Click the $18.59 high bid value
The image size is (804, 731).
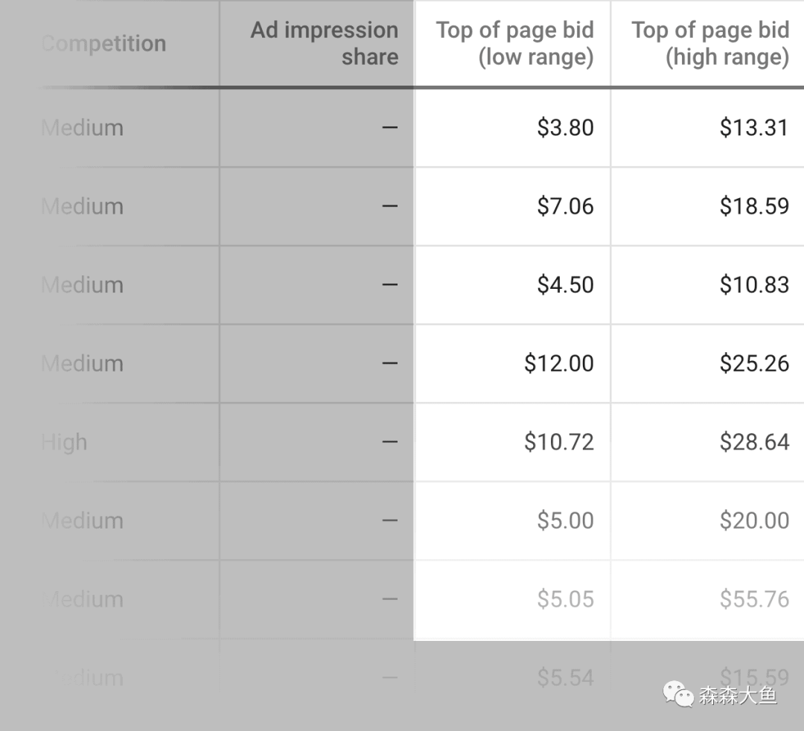[x=753, y=206]
